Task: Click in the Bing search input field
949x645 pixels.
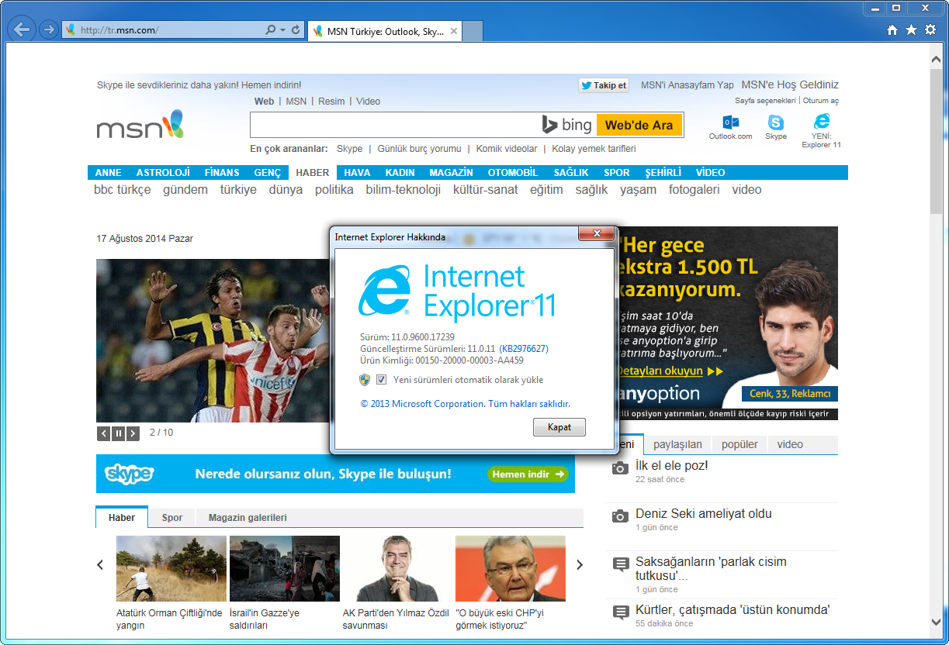Action: tap(392, 125)
